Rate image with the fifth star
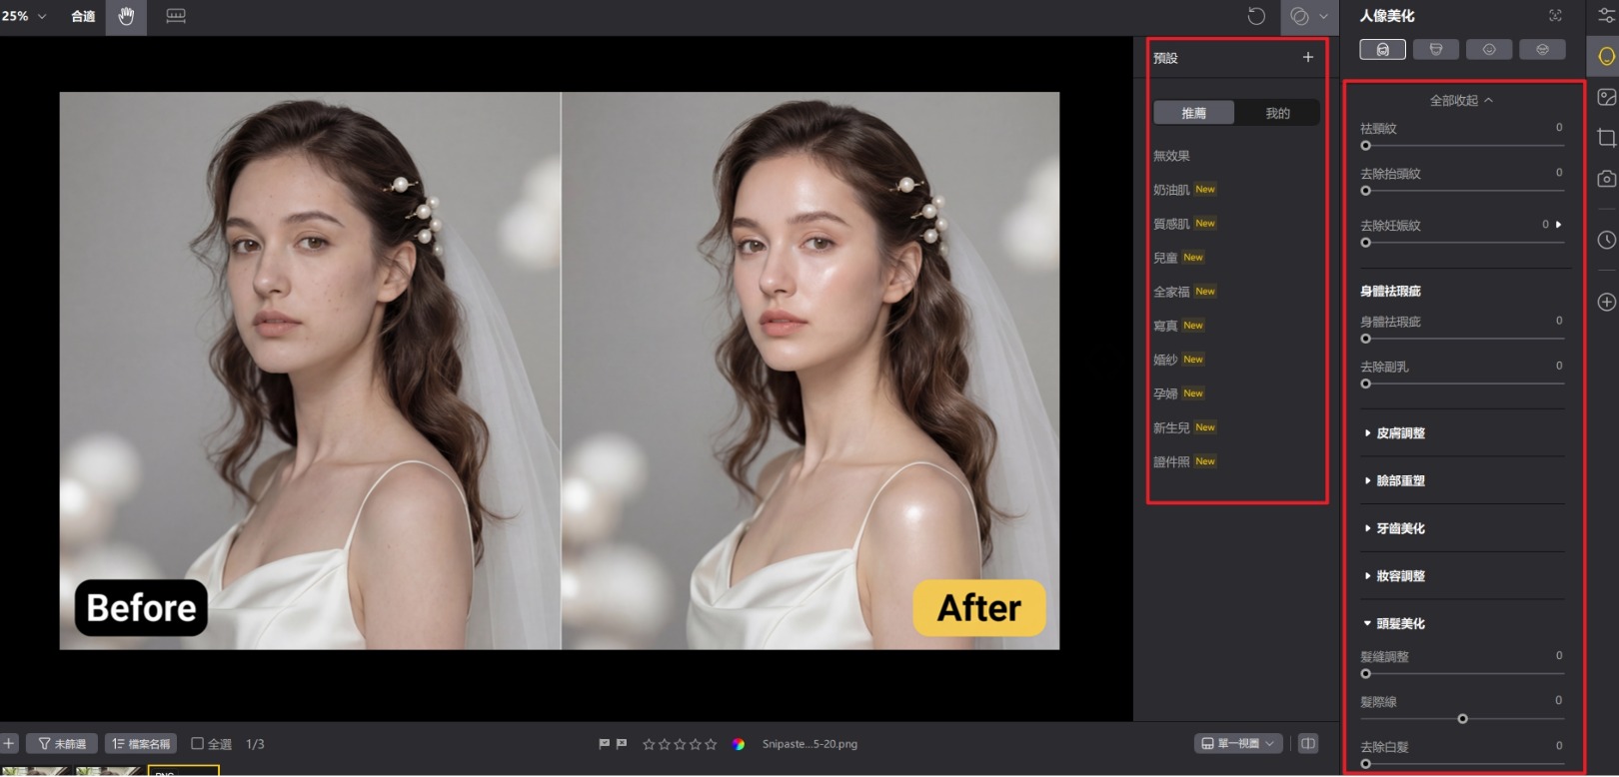The width and height of the screenshot is (1619, 777). (x=711, y=744)
